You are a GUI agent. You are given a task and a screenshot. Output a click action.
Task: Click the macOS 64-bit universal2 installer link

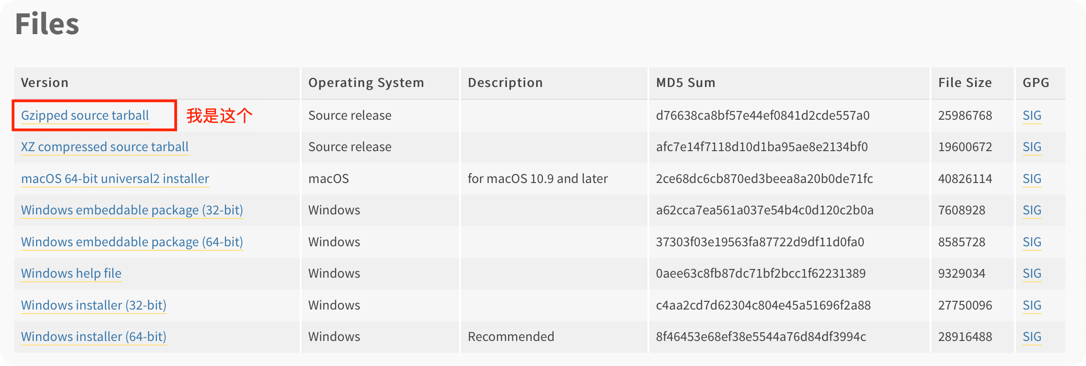[x=115, y=179]
